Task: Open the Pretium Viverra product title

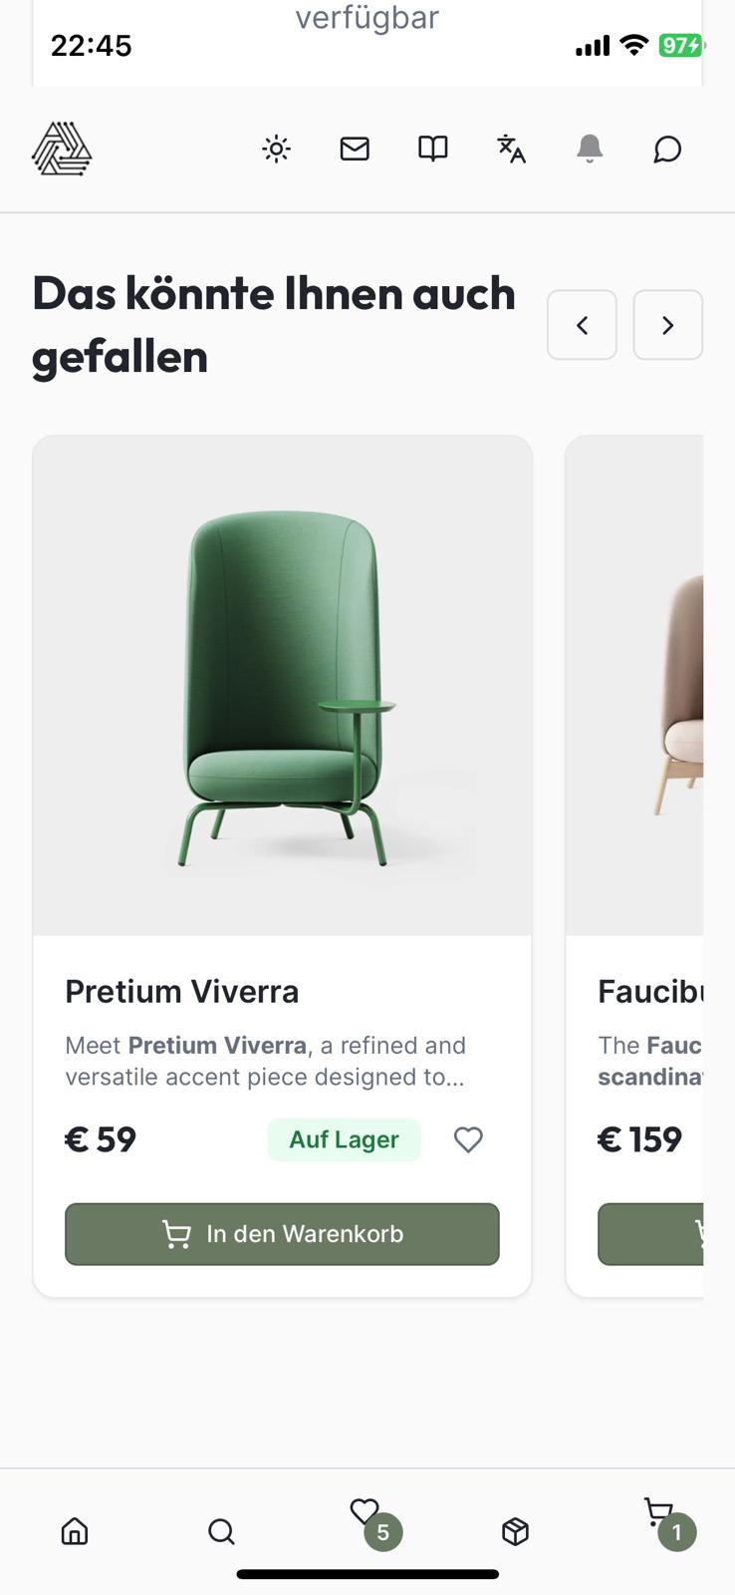Action: pos(182,992)
